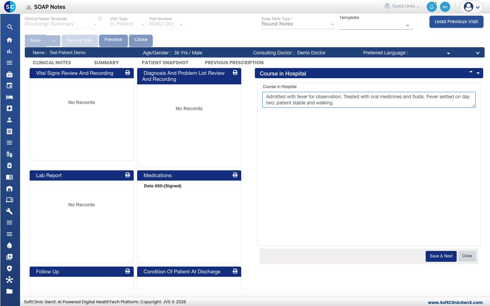Switch to the PREVIOUS PRESCRIPTION tab

[x=234, y=63]
